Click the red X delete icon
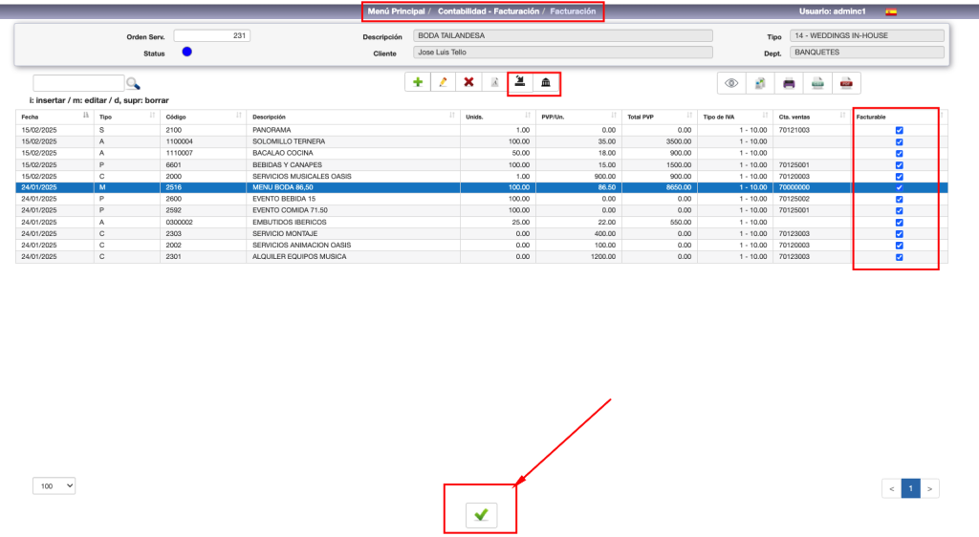This screenshot has width=979, height=537. coord(468,83)
